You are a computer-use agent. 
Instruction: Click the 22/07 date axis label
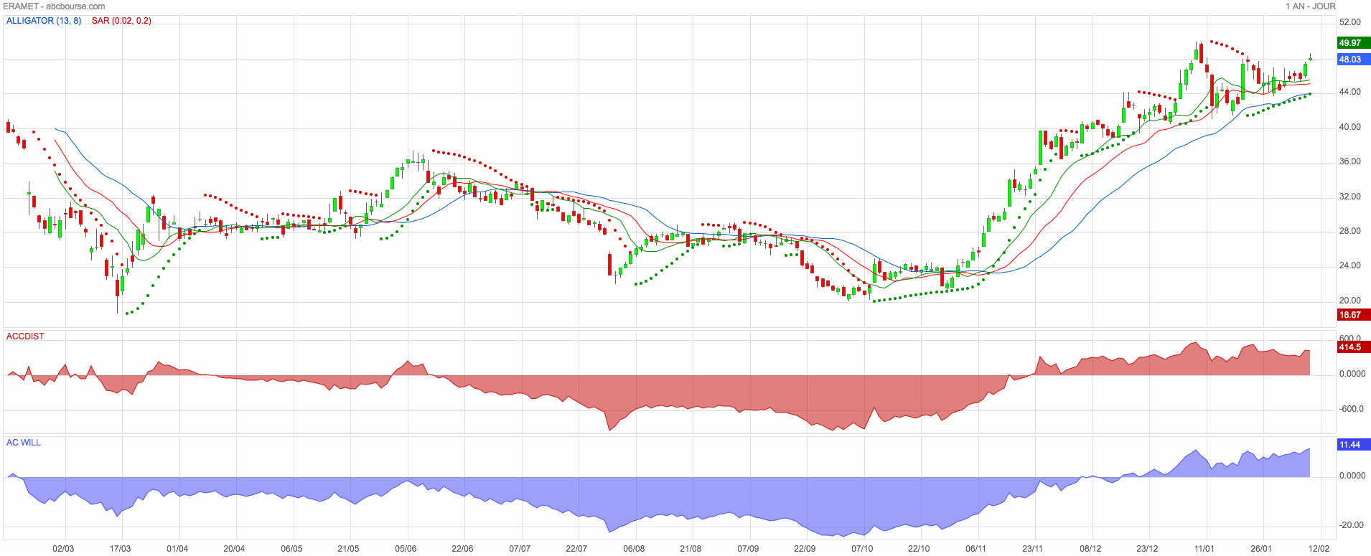[x=576, y=549]
